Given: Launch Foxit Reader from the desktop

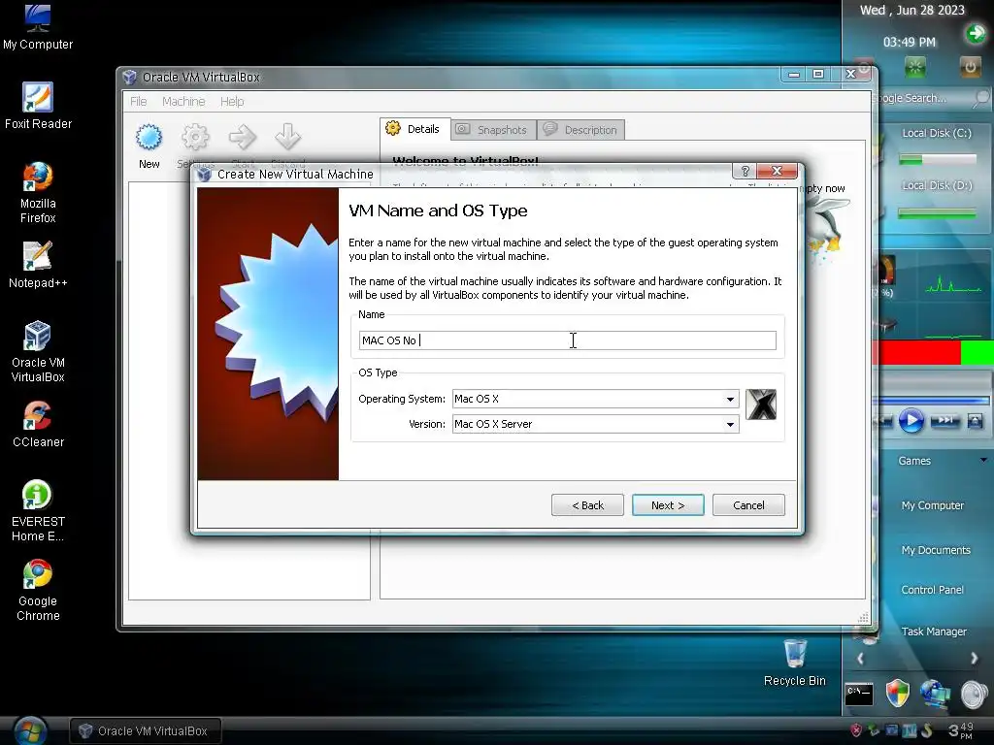Looking at the screenshot, I should [x=38, y=106].
